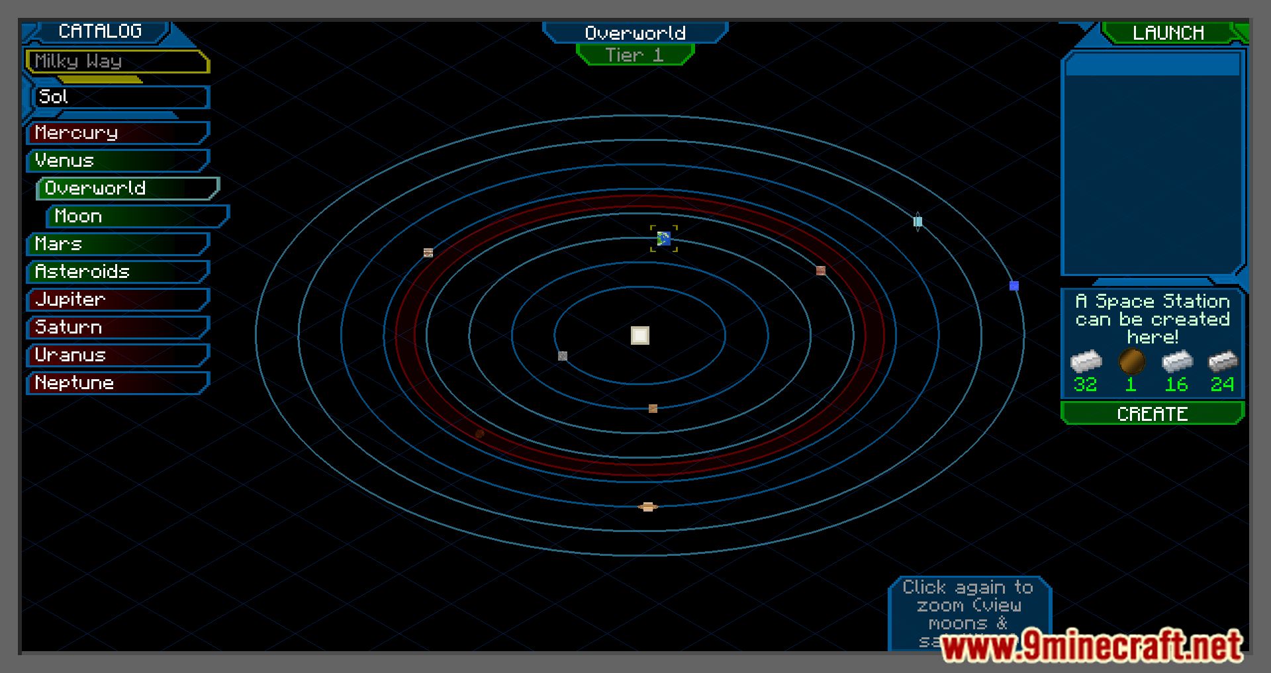Click the empty blue planet preview panel
The image size is (1271, 673).
point(1153,164)
